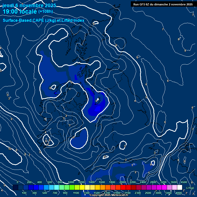Click the '10' lifted index contour label
197x197 pixels.
tap(10, 149)
